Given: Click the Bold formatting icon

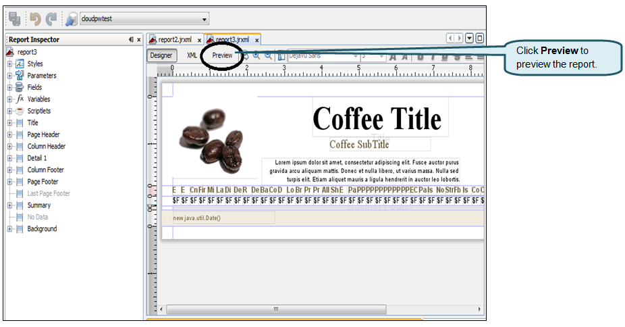Looking at the screenshot, I should [x=420, y=56].
